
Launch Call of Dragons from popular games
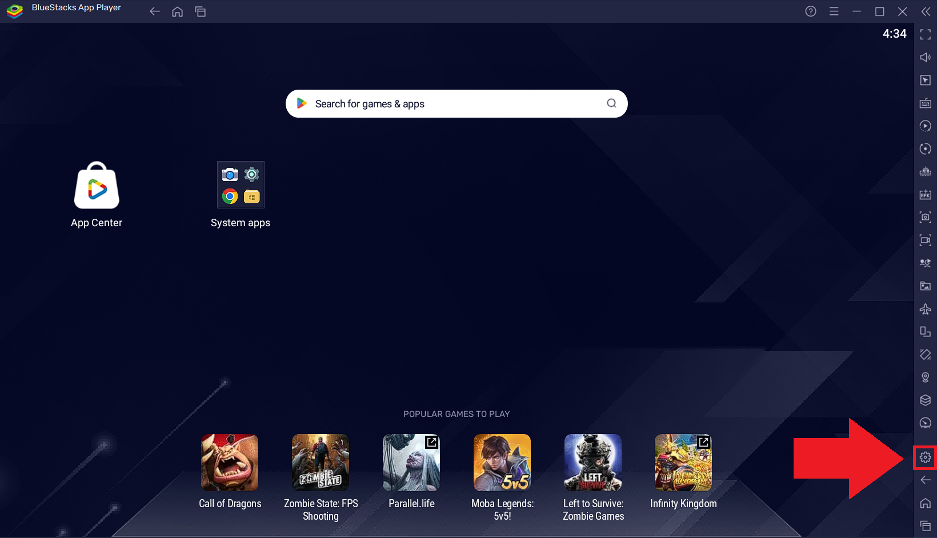(x=229, y=463)
